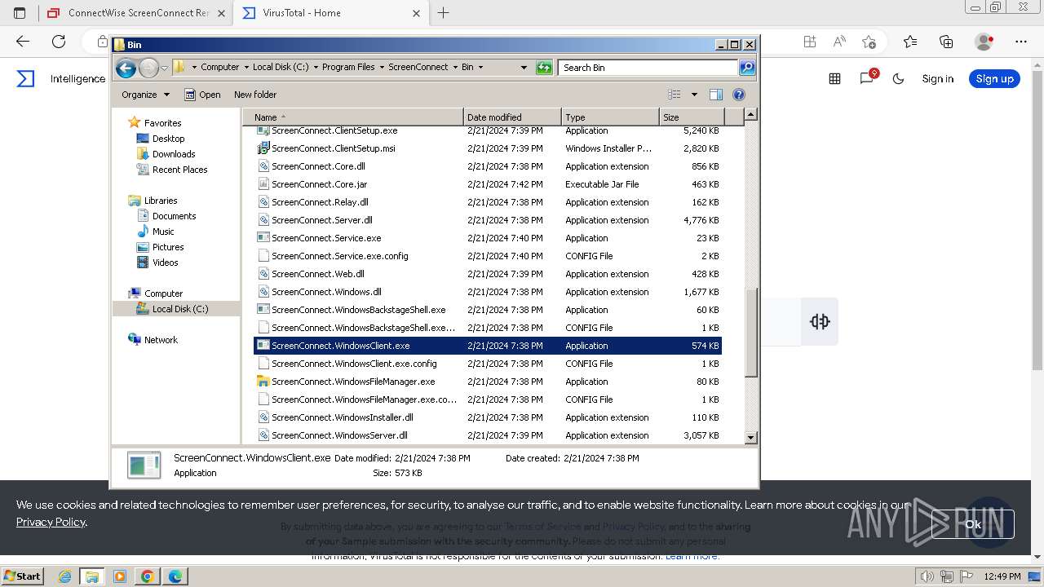The width and height of the screenshot is (1044, 587).
Task: Reload the page in Edge
Action: [59, 42]
